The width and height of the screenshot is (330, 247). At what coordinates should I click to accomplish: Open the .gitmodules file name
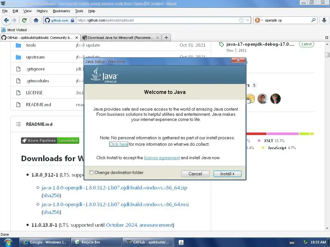click(37, 81)
